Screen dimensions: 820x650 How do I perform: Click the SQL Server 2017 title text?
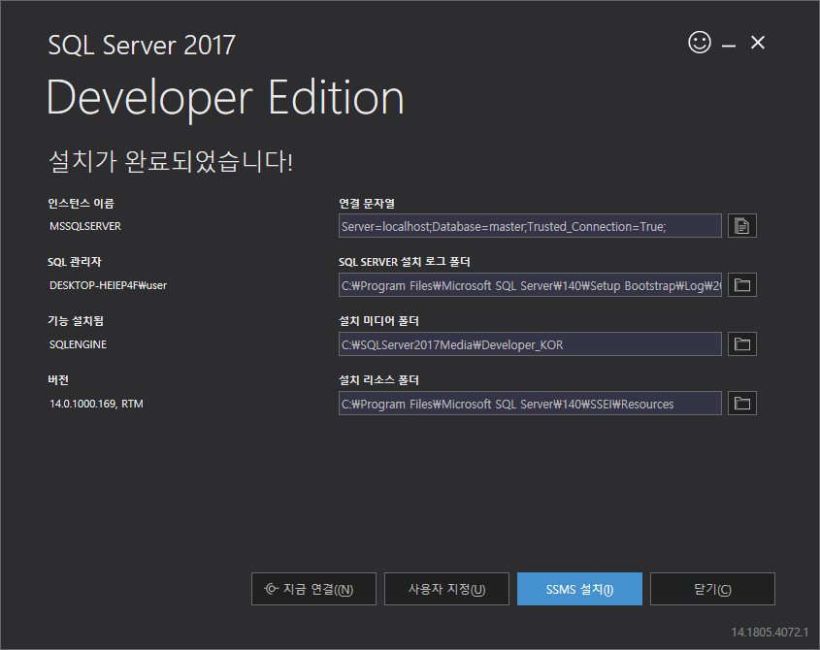pos(142,45)
